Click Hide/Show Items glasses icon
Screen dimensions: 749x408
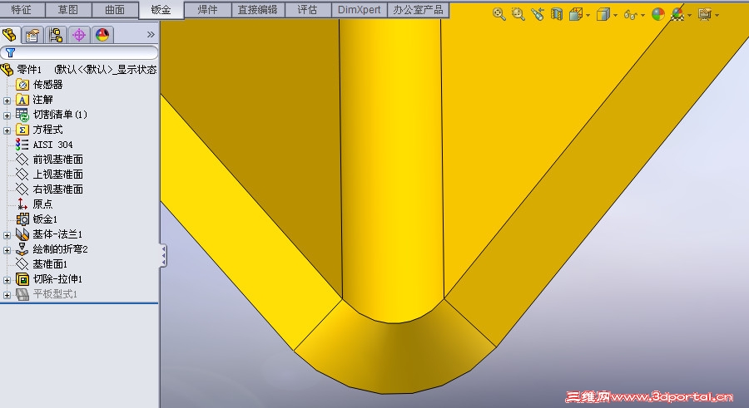pyautogui.click(x=631, y=15)
